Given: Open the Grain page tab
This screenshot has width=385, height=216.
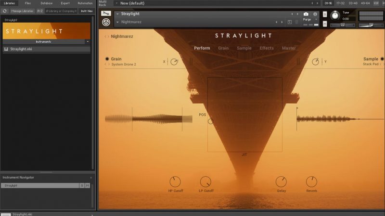Looking at the screenshot, I should click(223, 48).
